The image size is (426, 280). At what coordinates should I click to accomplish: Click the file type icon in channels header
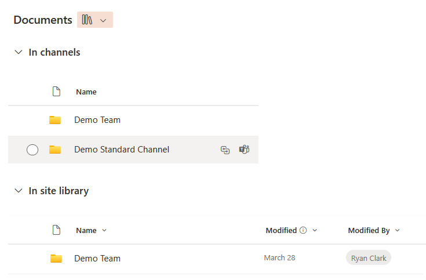coord(56,92)
